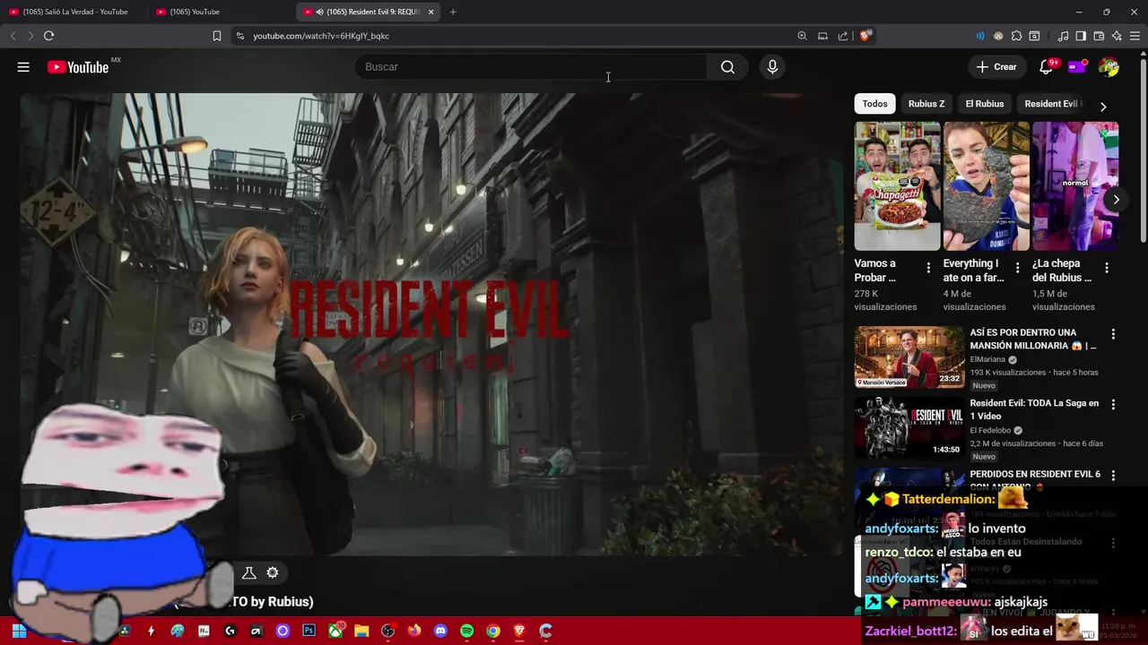Open the YouTube guide hamburger menu
Viewport: 1148px width, 645px height.
(23, 67)
